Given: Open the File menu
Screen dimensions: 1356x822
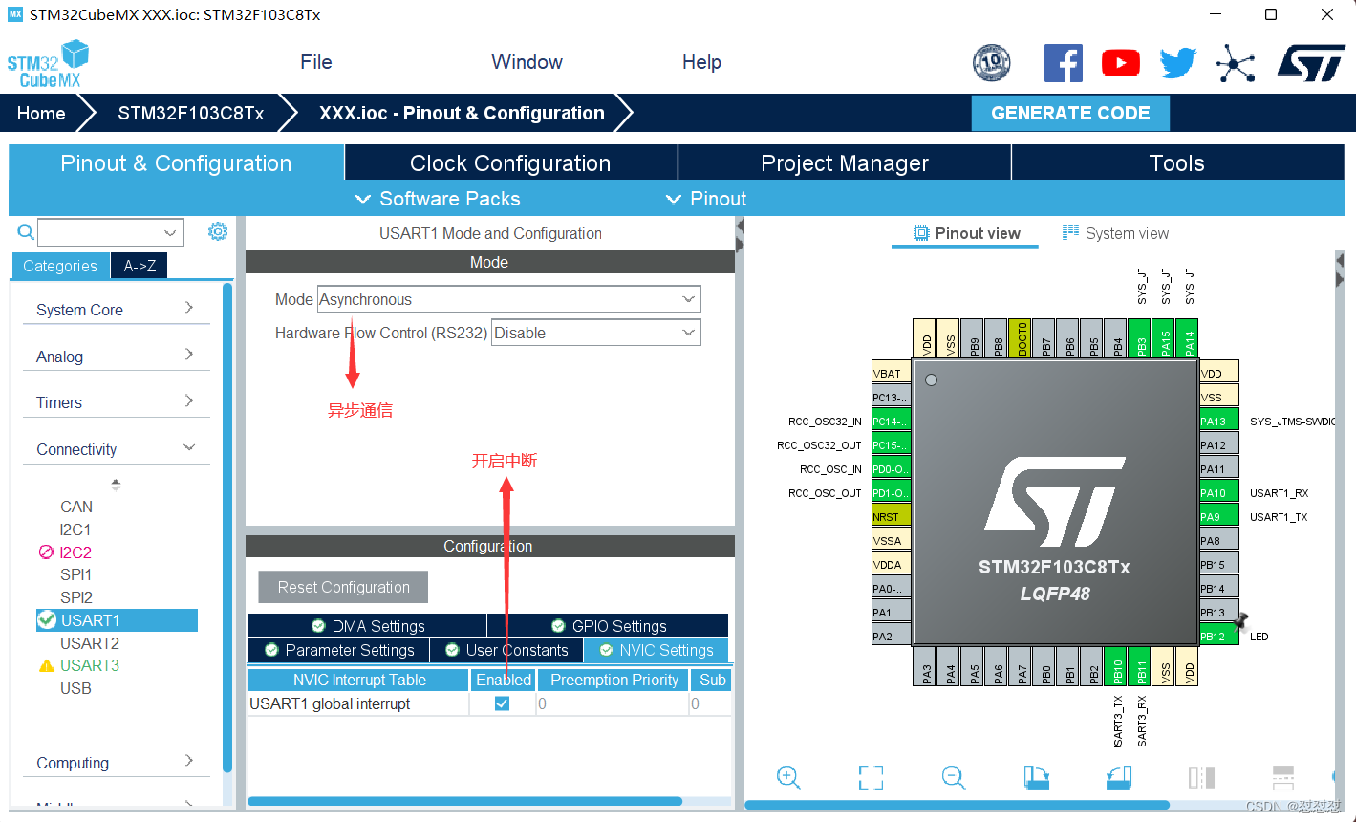Looking at the screenshot, I should pyautogui.click(x=316, y=62).
